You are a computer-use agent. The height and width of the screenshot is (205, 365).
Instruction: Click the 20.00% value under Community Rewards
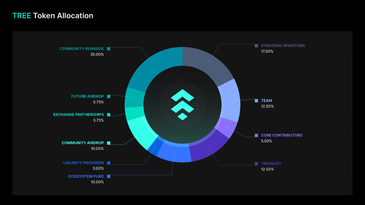tap(97, 54)
